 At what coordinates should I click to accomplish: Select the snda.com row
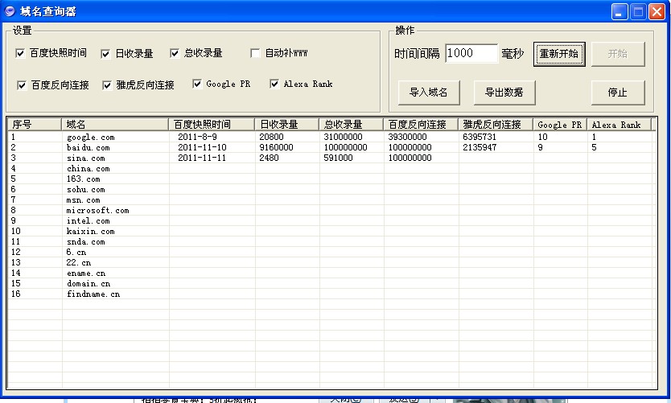331,241
